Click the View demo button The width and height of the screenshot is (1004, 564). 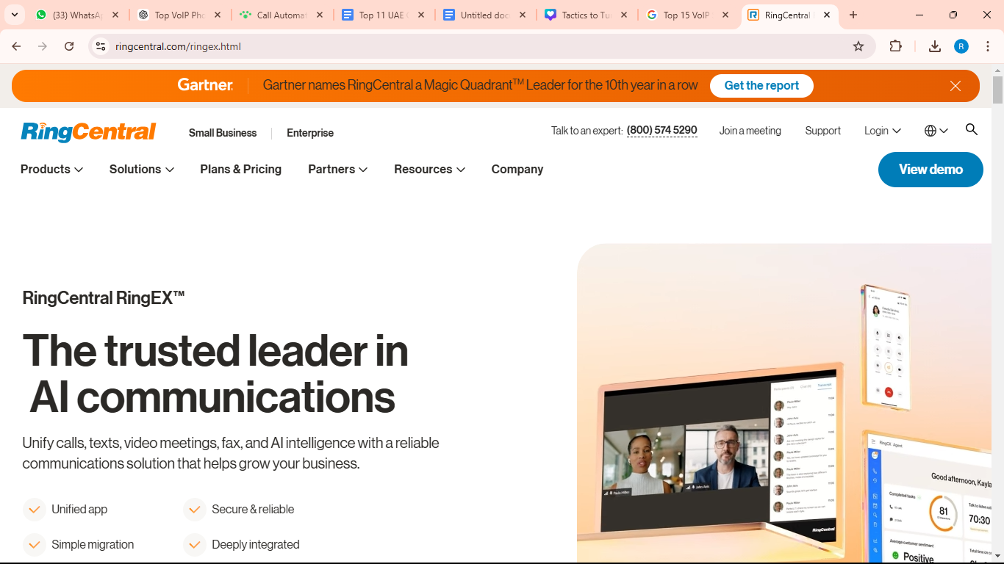pos(930,169)
